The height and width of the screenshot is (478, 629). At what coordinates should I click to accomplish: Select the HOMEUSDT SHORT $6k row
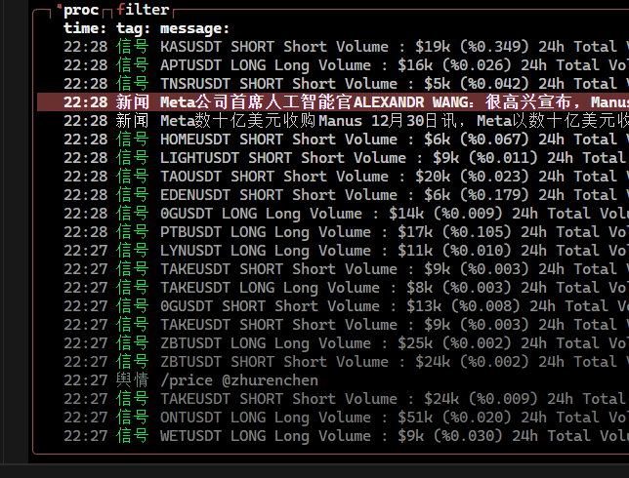[x=333, y=139]
